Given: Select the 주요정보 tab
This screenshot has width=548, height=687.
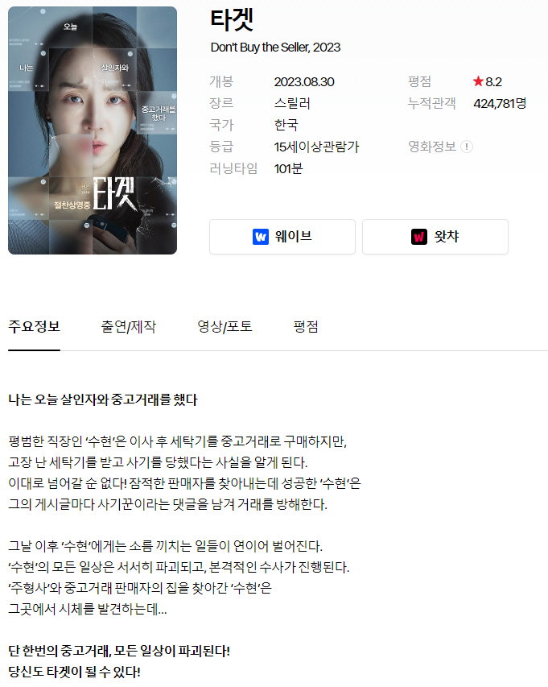Looking at the screenshot, I should [x=34, y=326].
